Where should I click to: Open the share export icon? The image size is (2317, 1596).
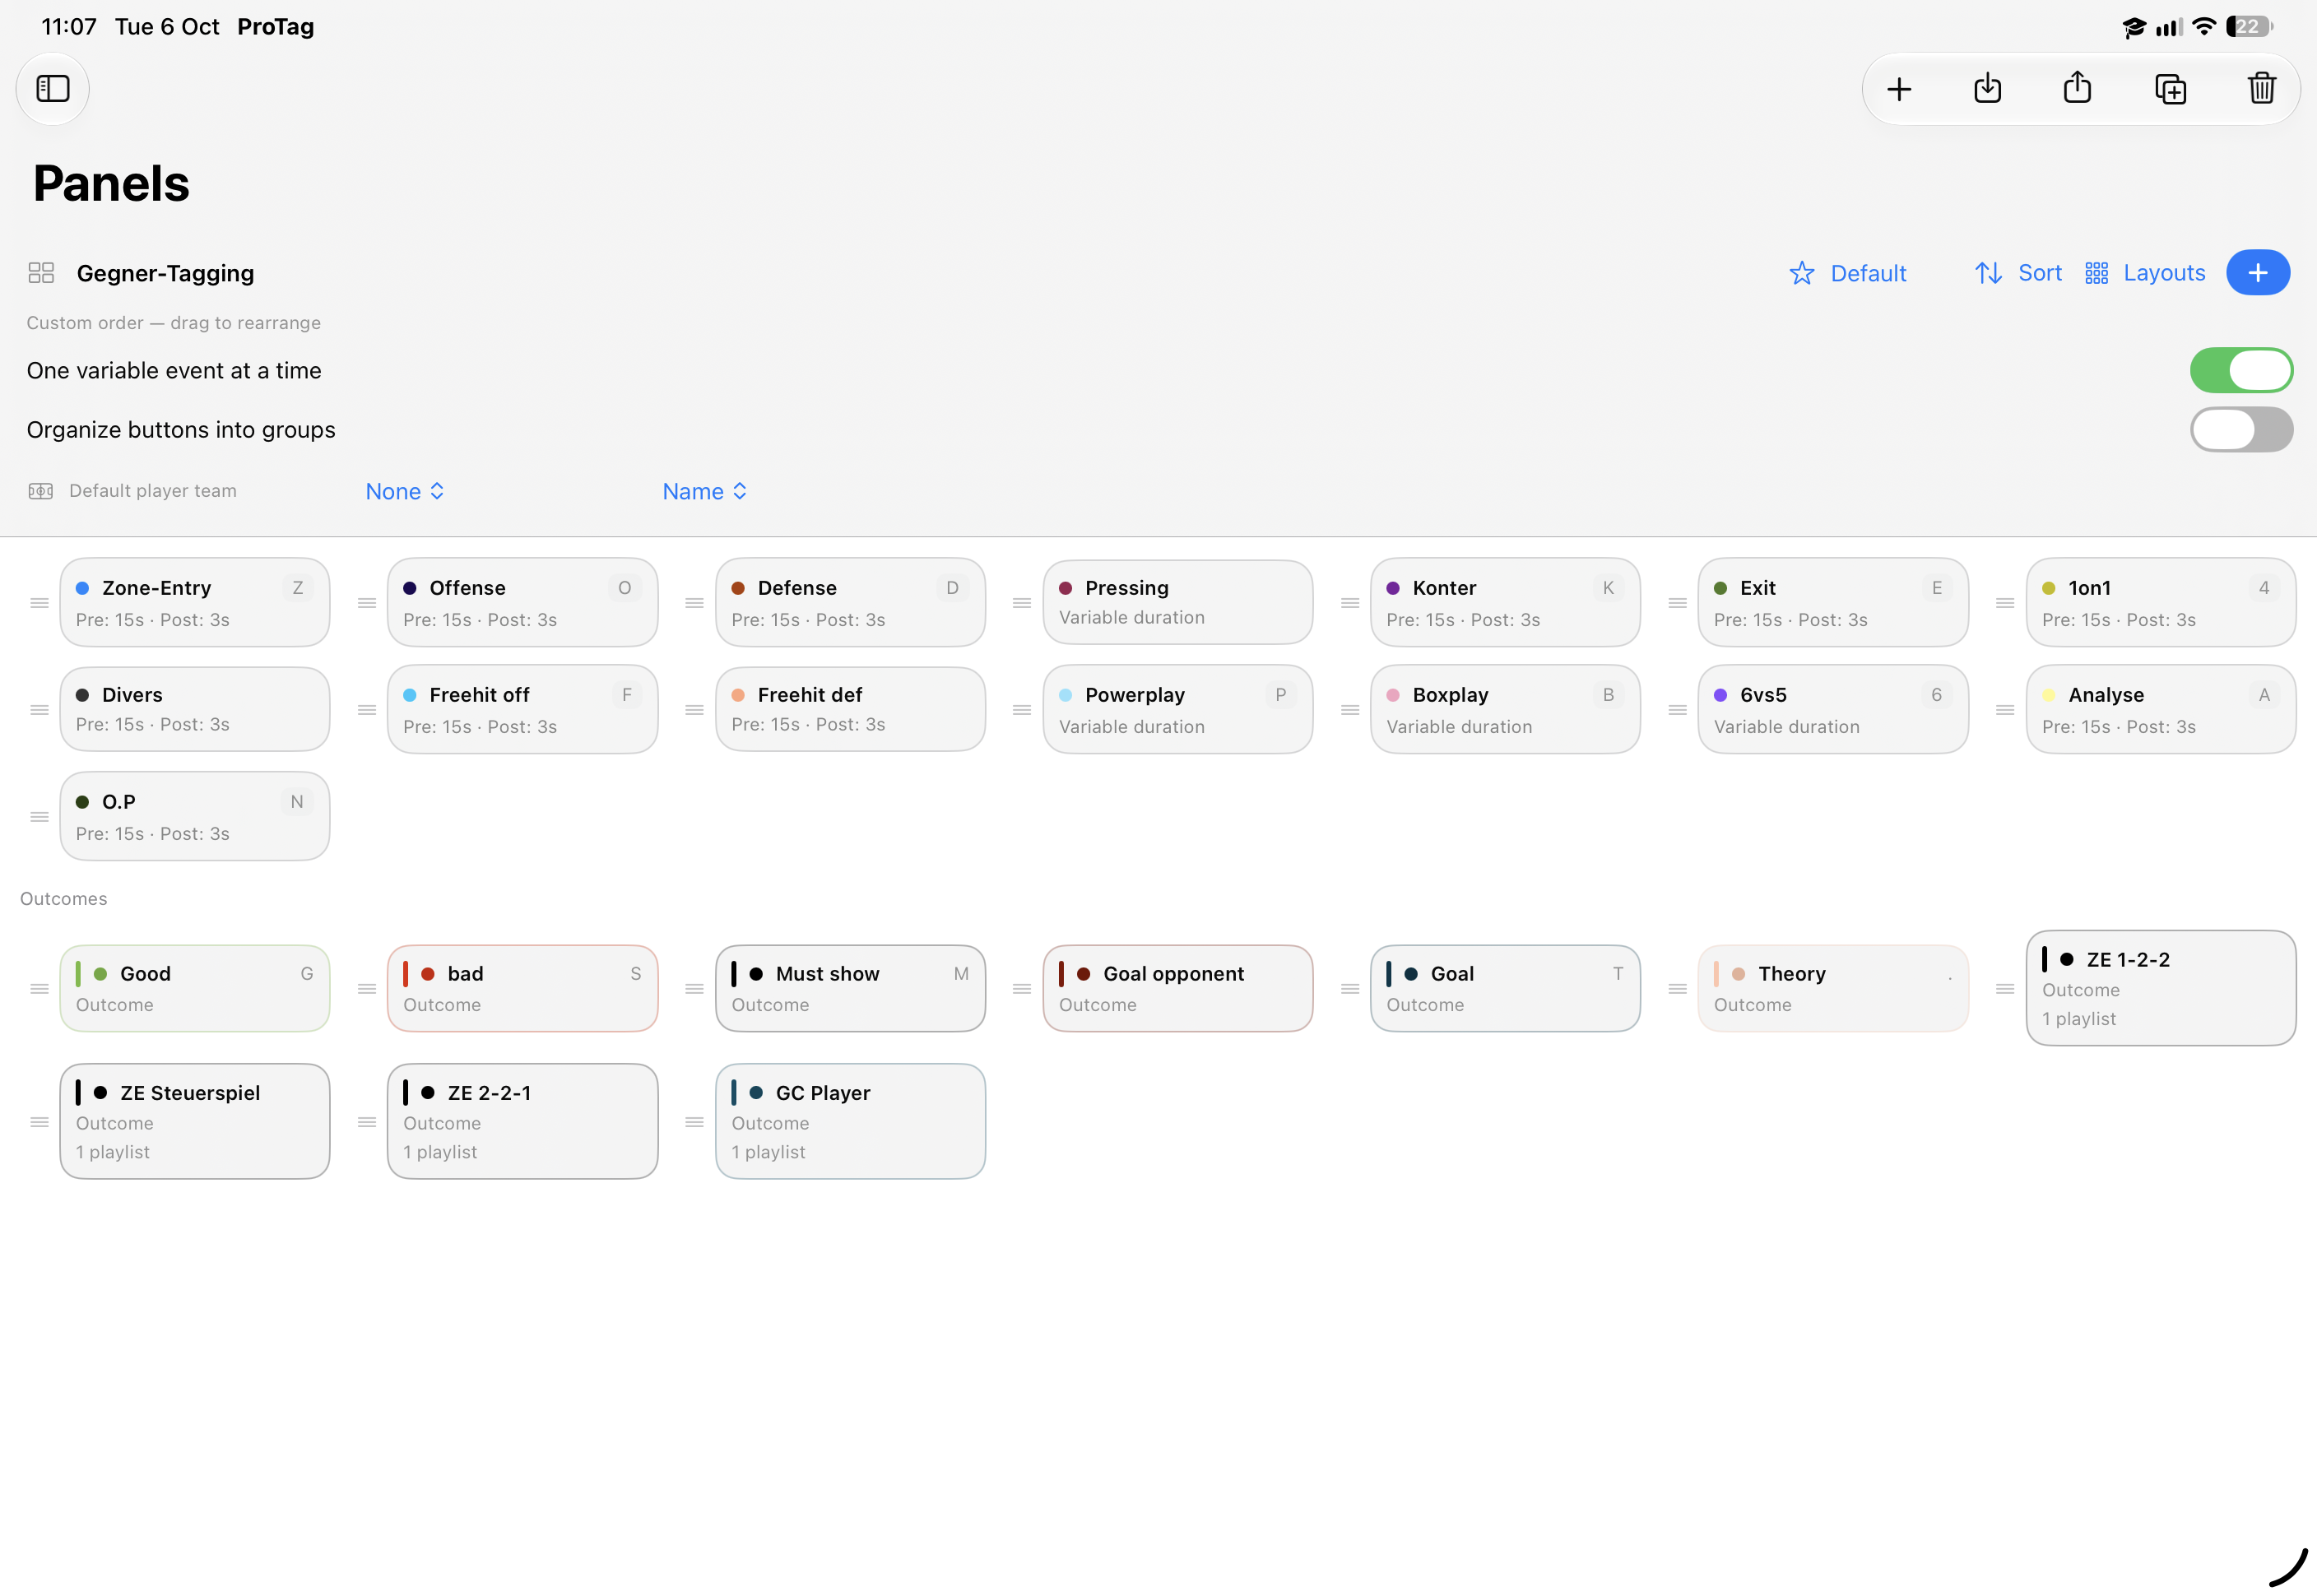coord(2077,88)
